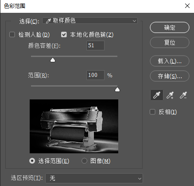Viewport: 194px width, 186px height.
Task: Click the 颜色容差 slider handle
Action: tap(53, 60)
